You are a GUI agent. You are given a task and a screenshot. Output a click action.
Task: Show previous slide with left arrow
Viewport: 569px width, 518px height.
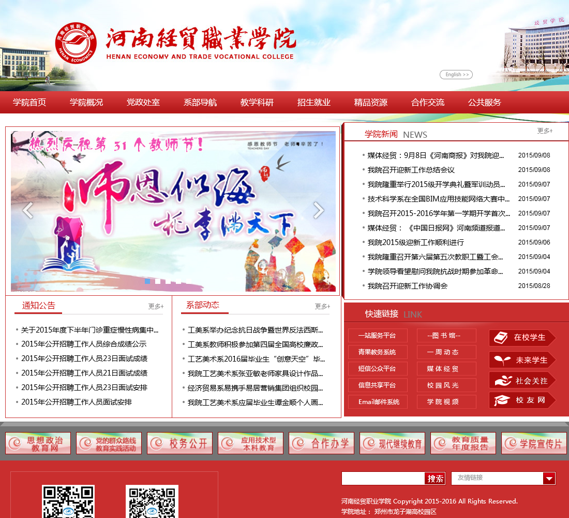point(28,210)
